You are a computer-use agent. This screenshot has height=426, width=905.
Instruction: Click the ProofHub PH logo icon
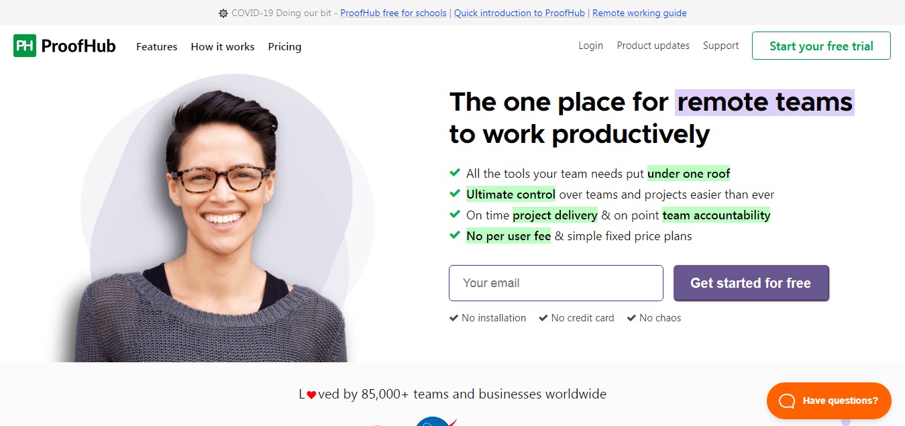click(x=25, y=46)
